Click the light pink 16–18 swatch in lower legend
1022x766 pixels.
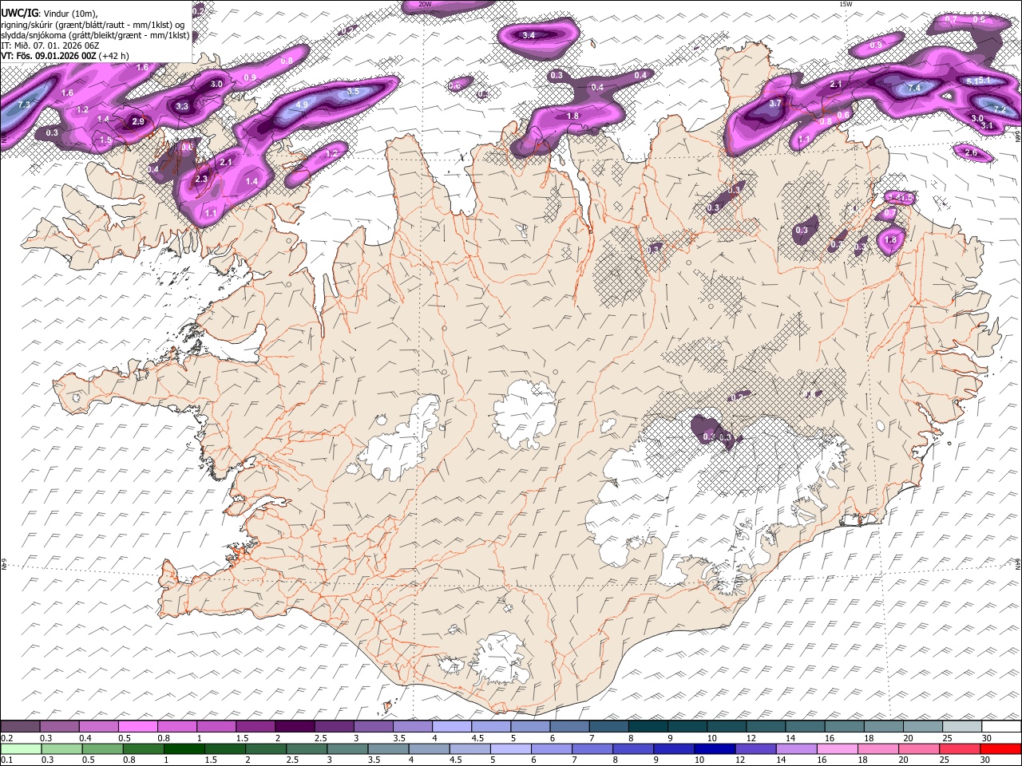click(836, 748)
